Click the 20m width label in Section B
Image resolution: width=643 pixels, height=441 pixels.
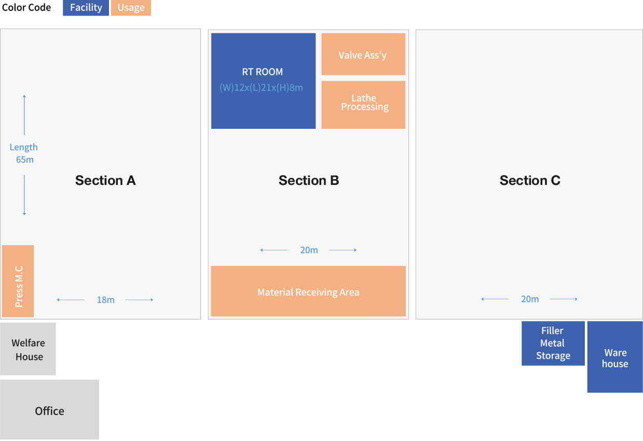(x=309, y=250)
